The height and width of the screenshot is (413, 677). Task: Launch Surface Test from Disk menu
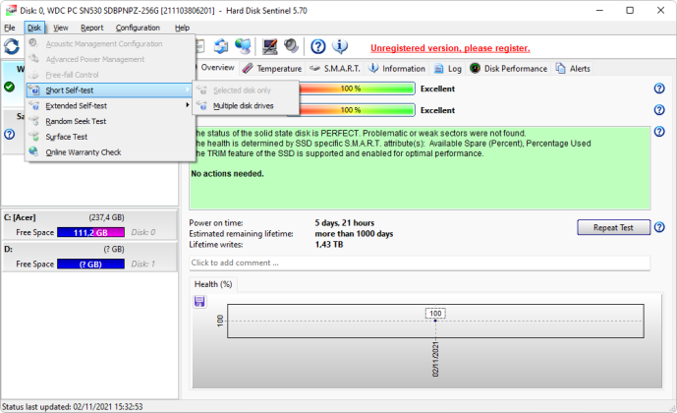click(x=109, y=137)
